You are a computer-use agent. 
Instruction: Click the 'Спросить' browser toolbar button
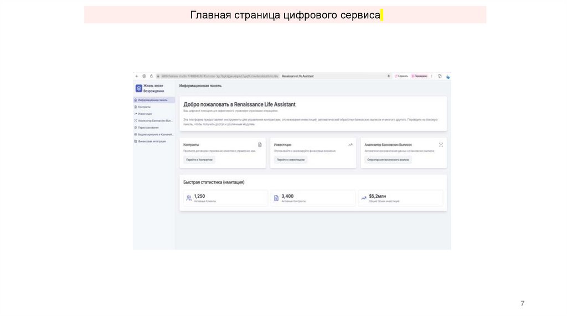(x=401, y=76)
